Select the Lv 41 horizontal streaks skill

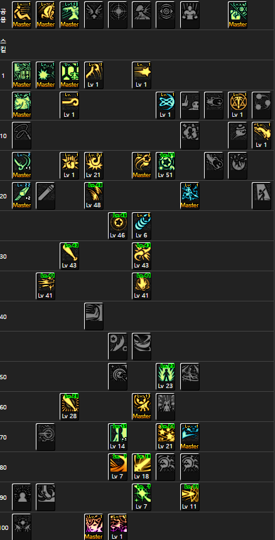click(x=45, y=286)
